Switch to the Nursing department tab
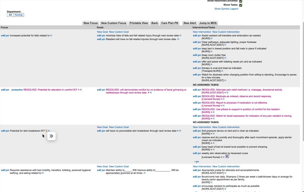 click(19, 15)
